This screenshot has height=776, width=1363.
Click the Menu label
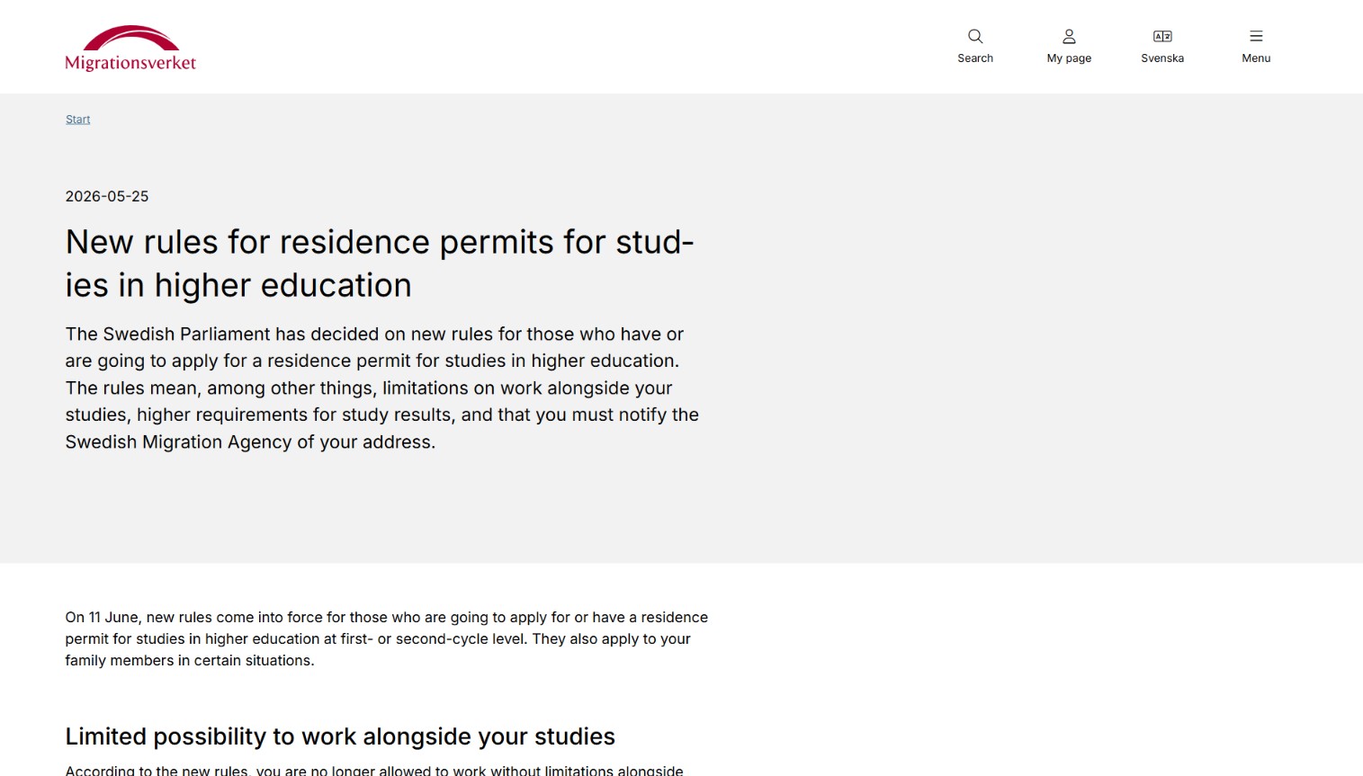click(1256, 58)
